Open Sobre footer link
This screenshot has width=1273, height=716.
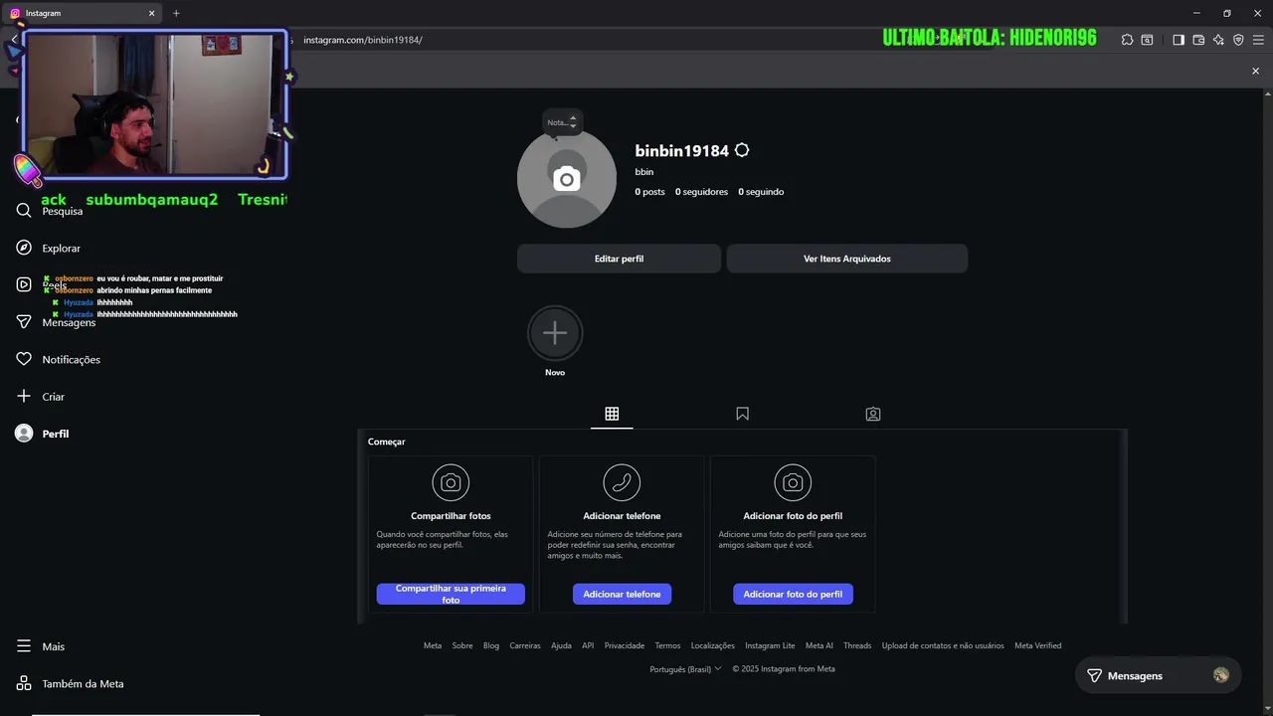click(x=462, y=645)
